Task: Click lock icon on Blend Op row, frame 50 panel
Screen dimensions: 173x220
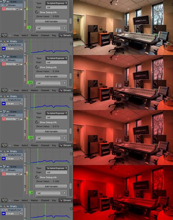Action: (21, 119)
